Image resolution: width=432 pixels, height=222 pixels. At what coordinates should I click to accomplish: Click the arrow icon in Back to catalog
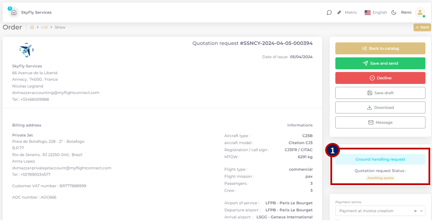coord(364,49)
